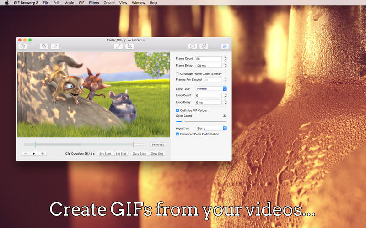Open the File menu
Image resolution: width=366 pixels, height=228 pixels.
46,3
